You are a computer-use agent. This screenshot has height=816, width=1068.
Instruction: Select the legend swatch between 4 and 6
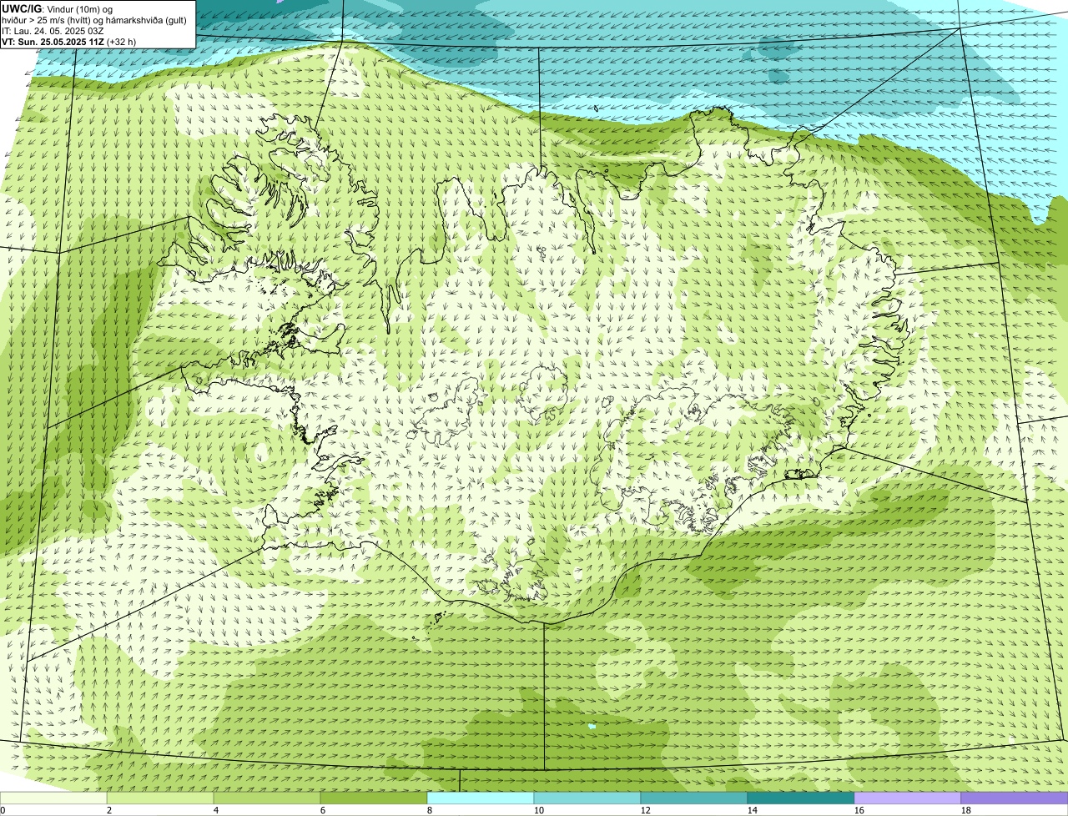[267, 798]
